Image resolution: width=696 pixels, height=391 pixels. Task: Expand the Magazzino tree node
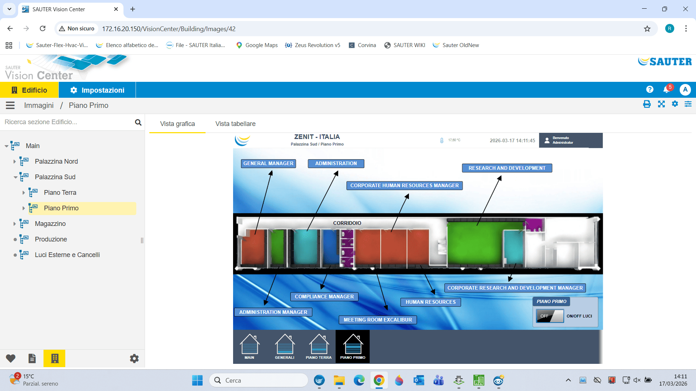(x=14, y=224)
